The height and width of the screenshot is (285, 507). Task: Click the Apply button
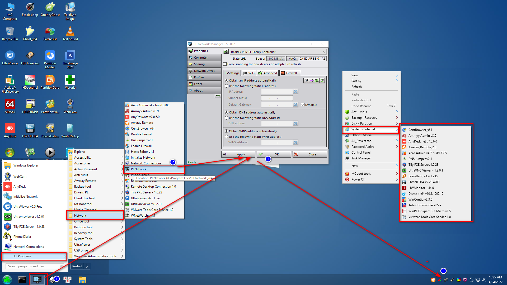pos(238,154)
